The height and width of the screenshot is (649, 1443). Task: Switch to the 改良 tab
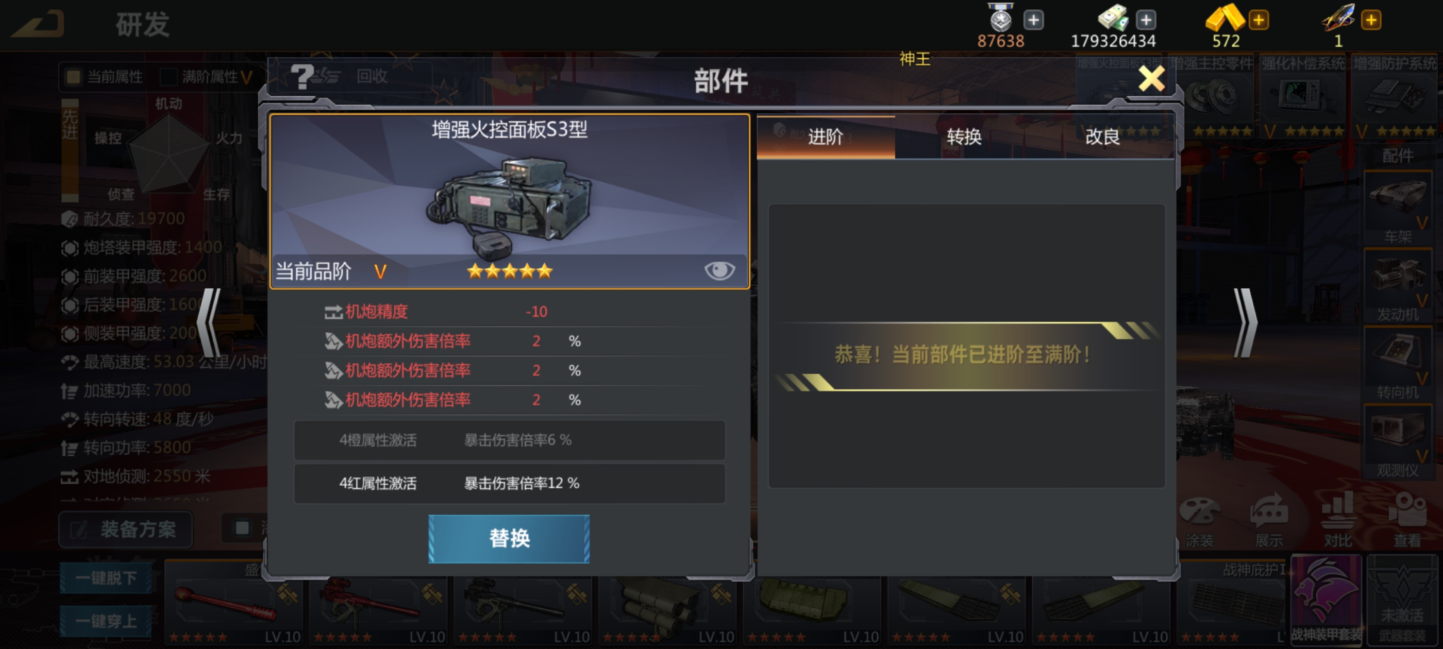1102,136
